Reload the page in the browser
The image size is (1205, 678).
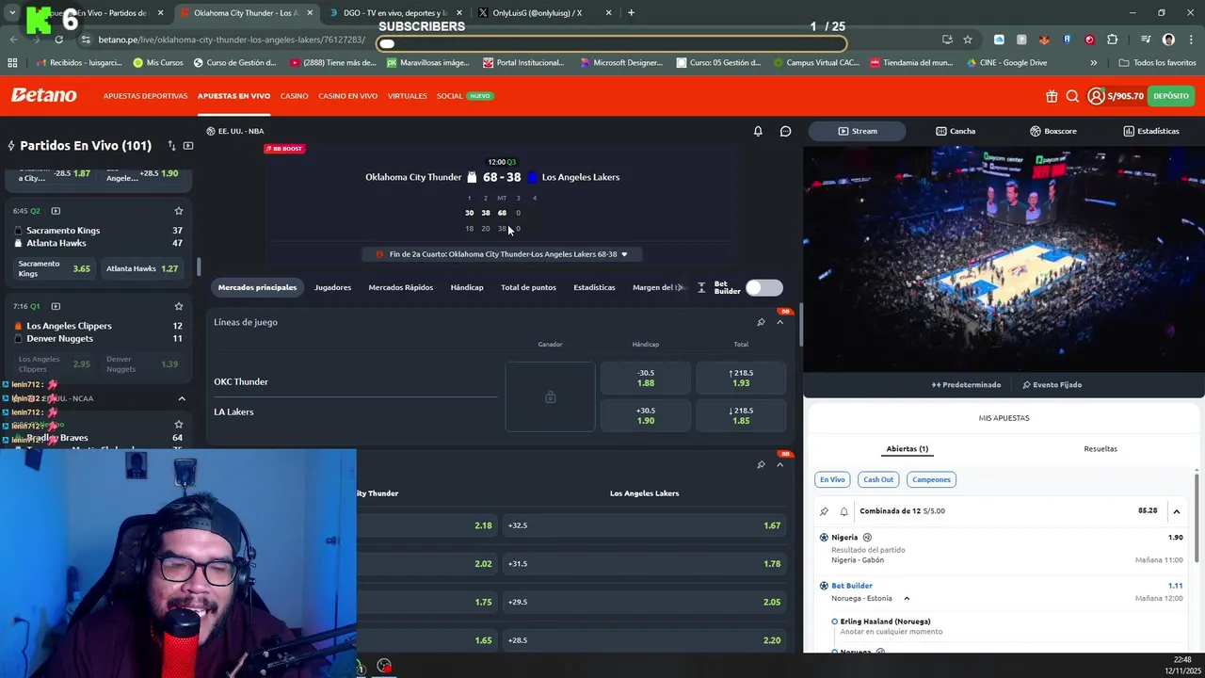58,40
